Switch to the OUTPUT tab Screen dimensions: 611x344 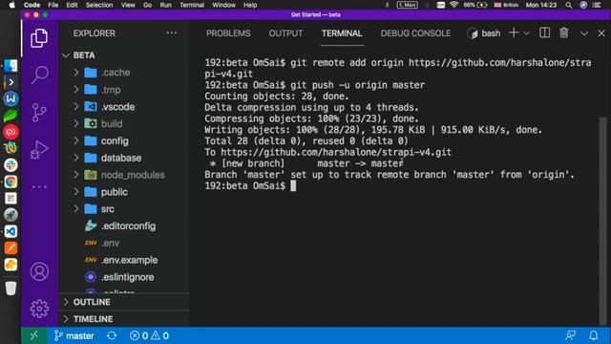(x=285, y=33)
